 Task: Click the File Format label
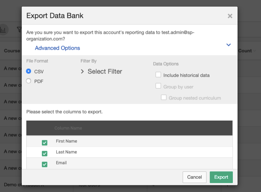tap(37, 61)
